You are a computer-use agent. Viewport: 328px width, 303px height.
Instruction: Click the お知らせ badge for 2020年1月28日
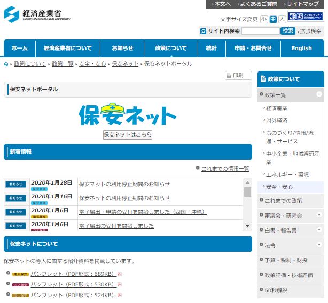15,184
